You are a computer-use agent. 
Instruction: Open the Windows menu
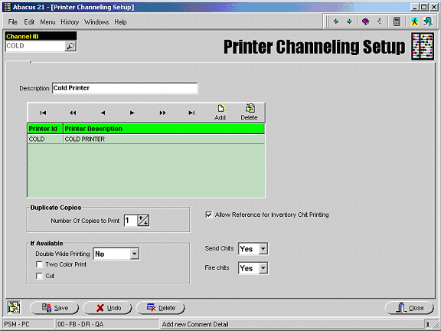[x=96, y=22]
